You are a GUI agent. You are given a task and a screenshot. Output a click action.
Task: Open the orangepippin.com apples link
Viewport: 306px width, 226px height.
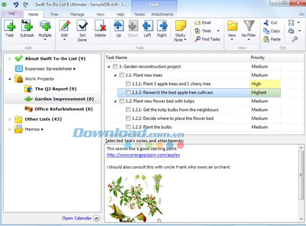point(143,155)
